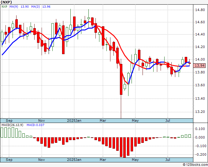Viewport: 208px width, 167px height.
Task: Click the 14.00 price axis label
Action: [200, 59]
